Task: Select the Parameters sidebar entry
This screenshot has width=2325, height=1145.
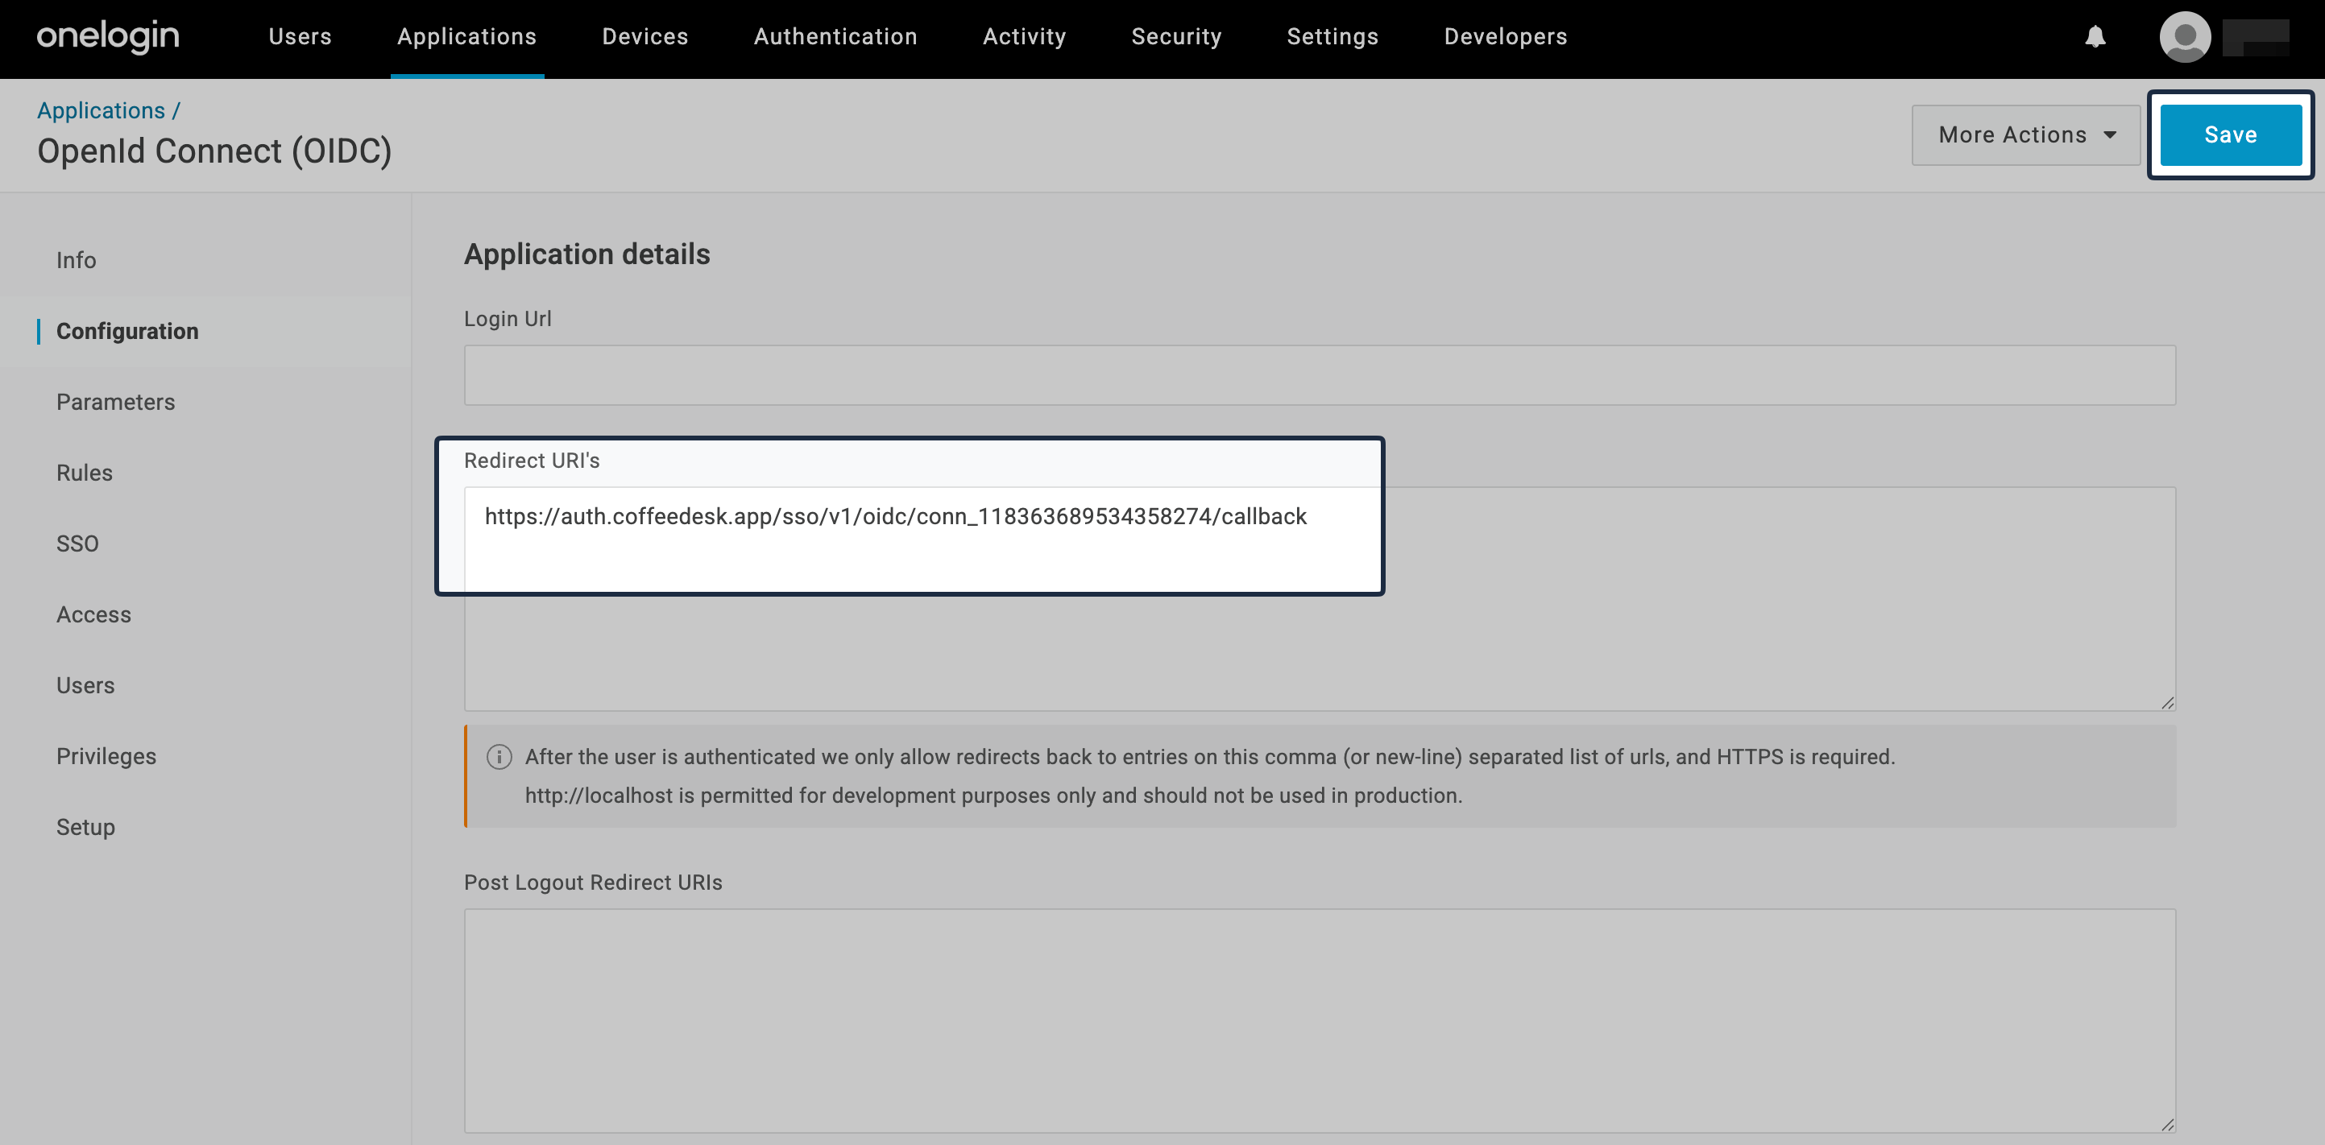Action: pyautogui.click(x=115, y=402)
